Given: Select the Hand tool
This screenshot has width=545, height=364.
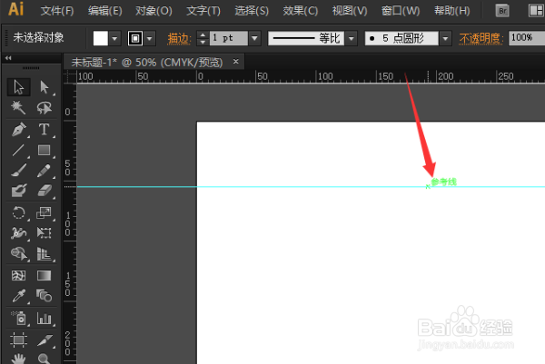Looking at the screenshot, I should click(18, 358).
